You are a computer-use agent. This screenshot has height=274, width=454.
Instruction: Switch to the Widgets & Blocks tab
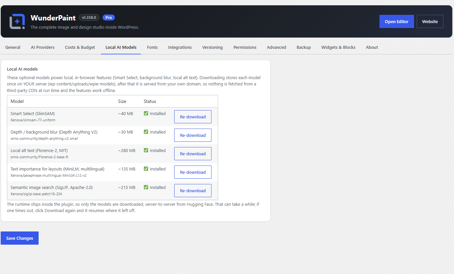click(338, 47)
